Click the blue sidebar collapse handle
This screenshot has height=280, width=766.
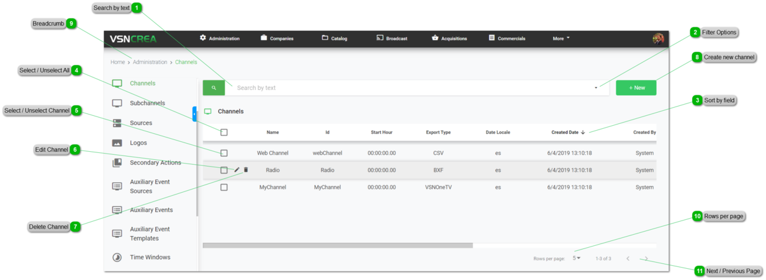point(194,114)
